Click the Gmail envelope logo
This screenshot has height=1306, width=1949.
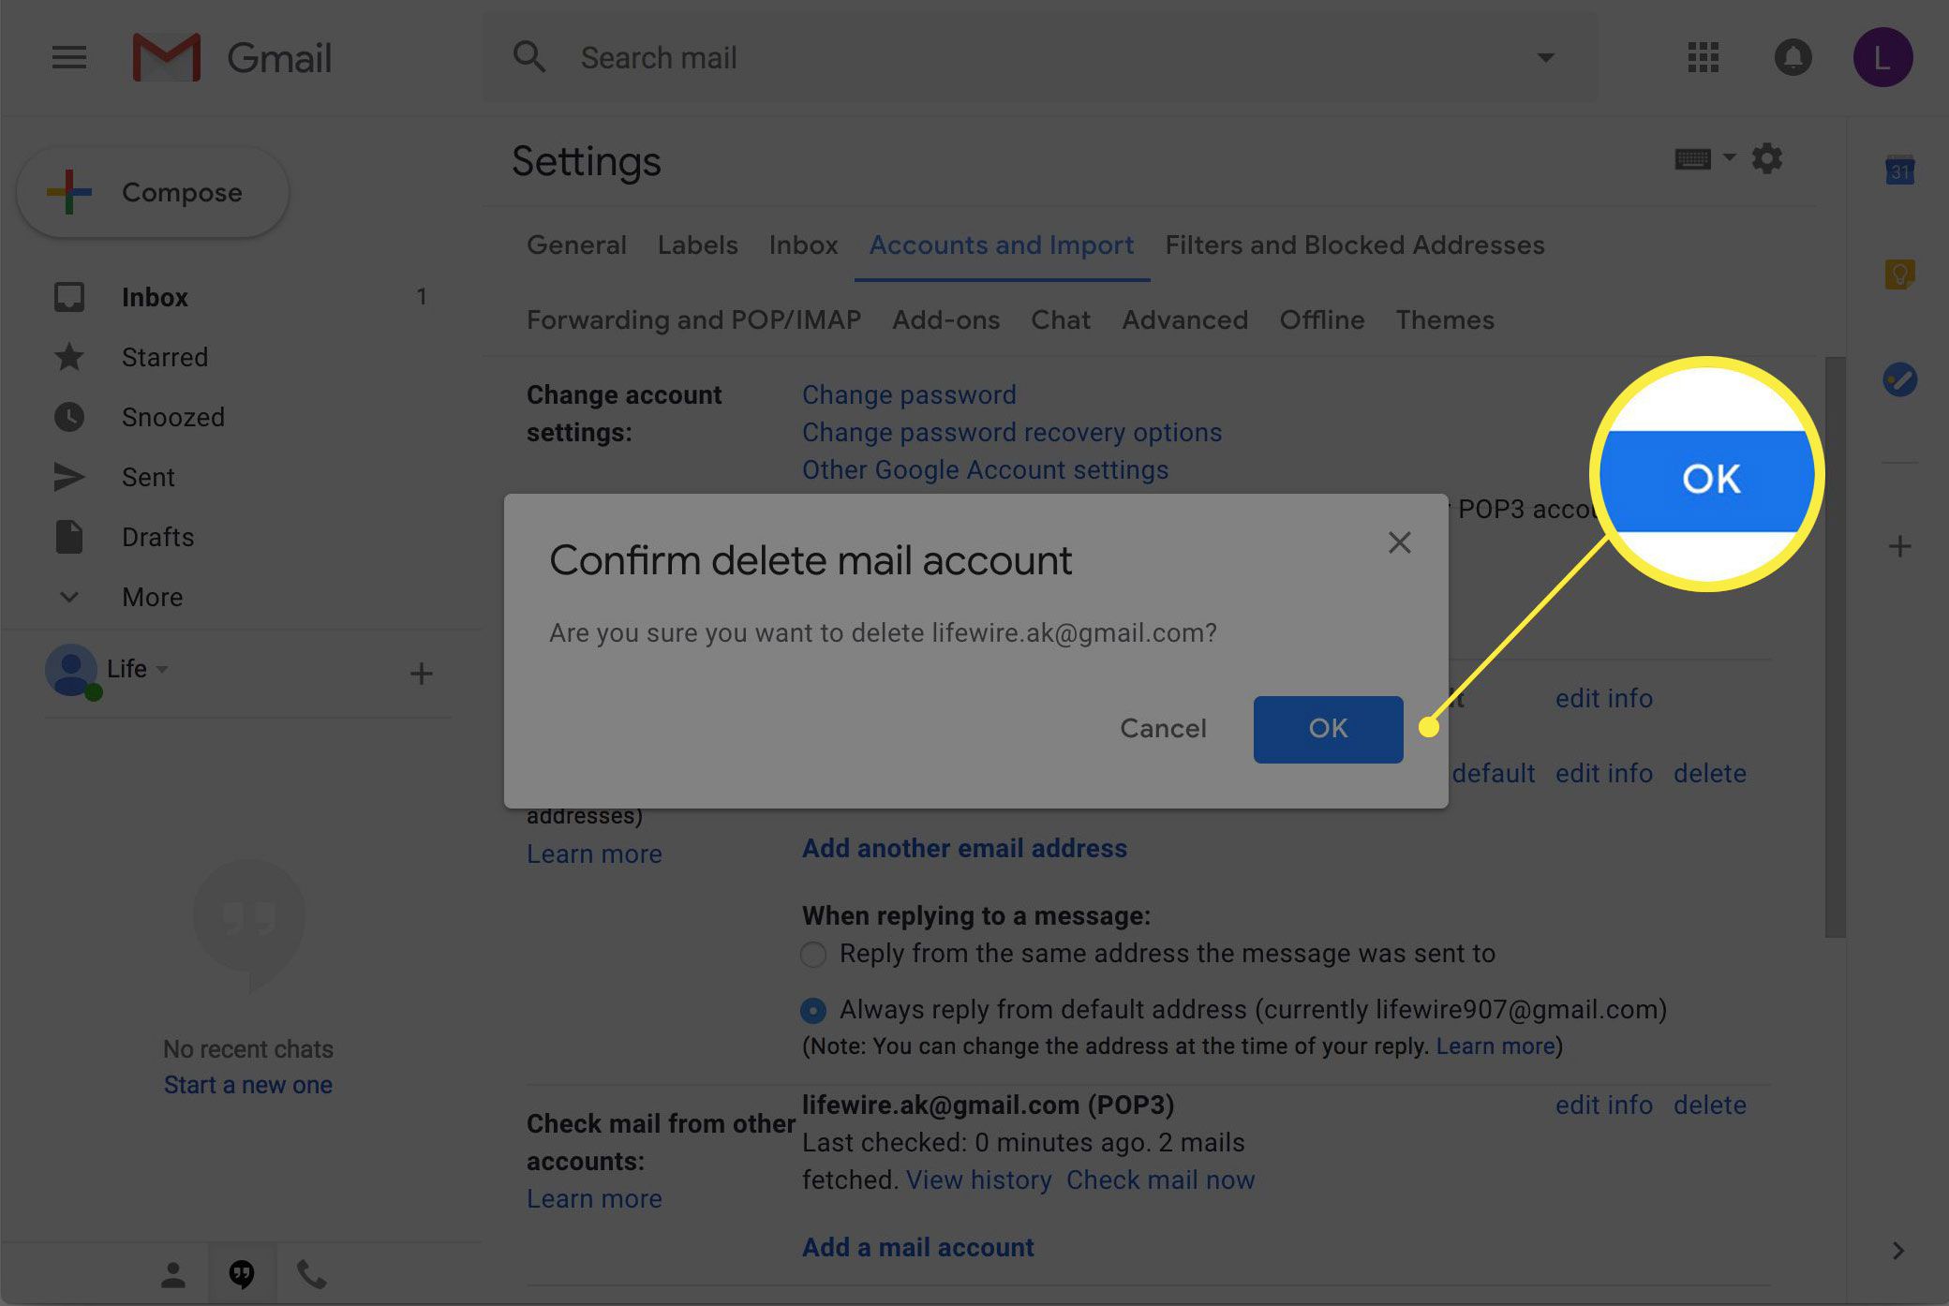pyautogui.click(x=167, y=57)
